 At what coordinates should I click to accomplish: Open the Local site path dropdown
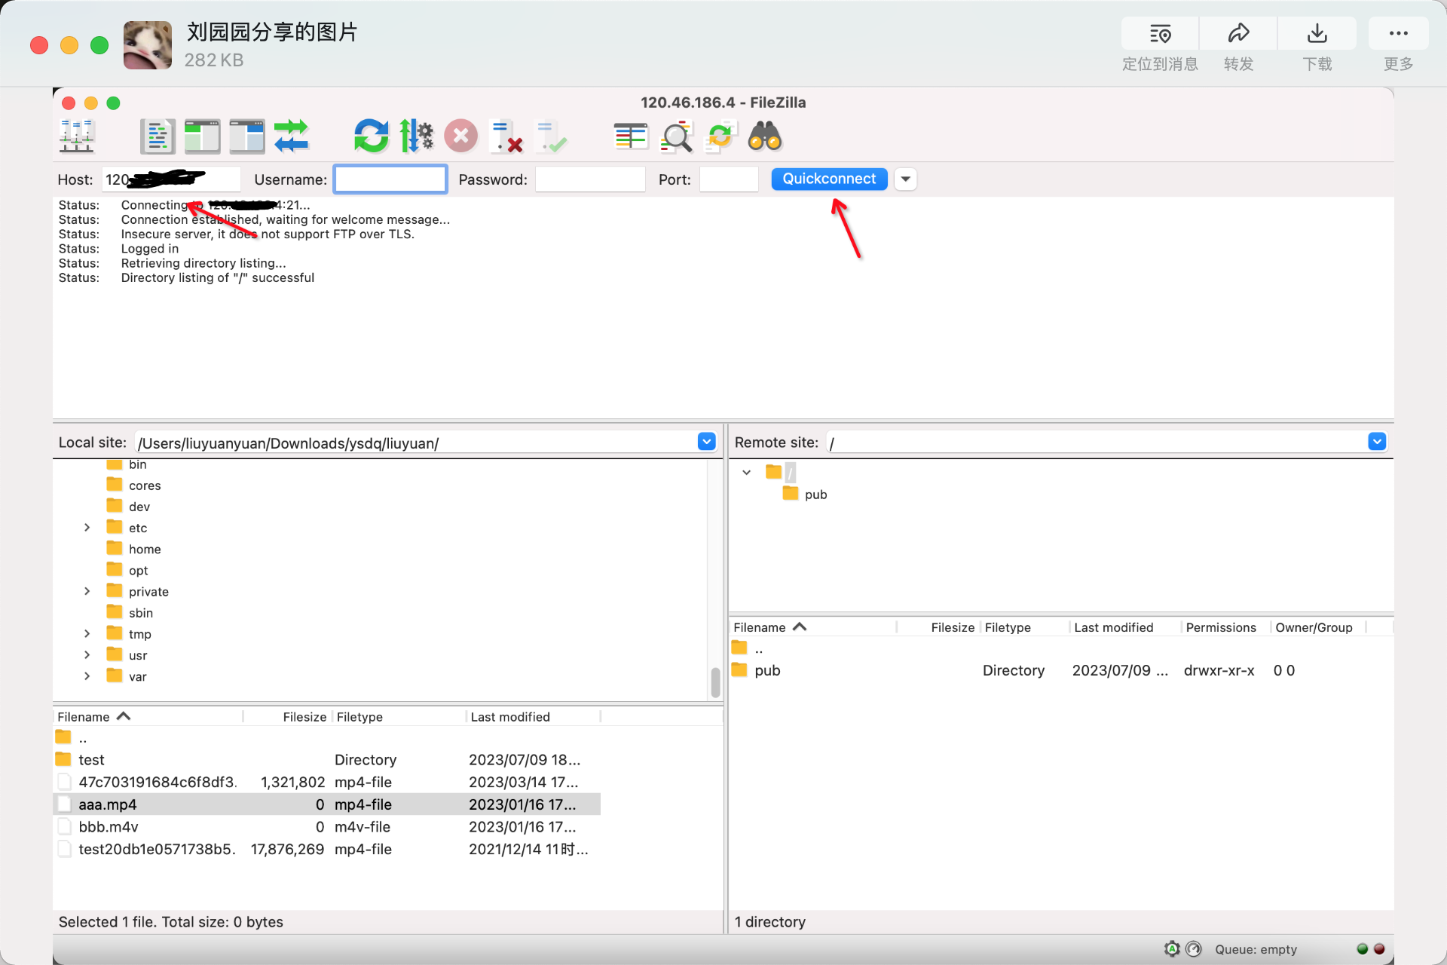click(706, 442)
